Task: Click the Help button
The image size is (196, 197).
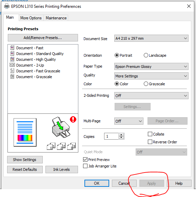Action: pos(179,183)
